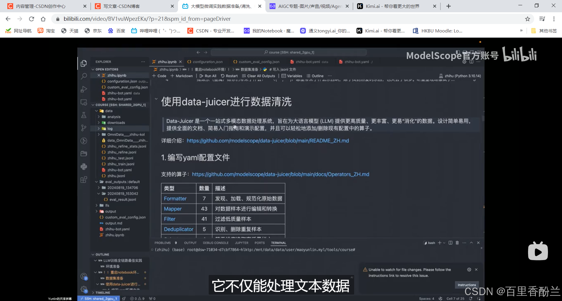Open zhihu_train.jsonl in explorer

coord(121,164)
